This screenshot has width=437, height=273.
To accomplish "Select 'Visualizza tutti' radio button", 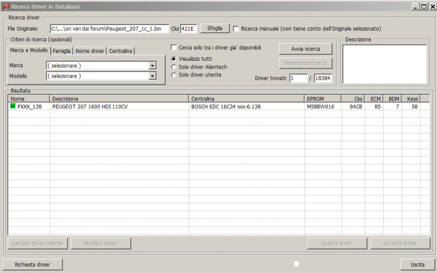I will pos(174,59).
